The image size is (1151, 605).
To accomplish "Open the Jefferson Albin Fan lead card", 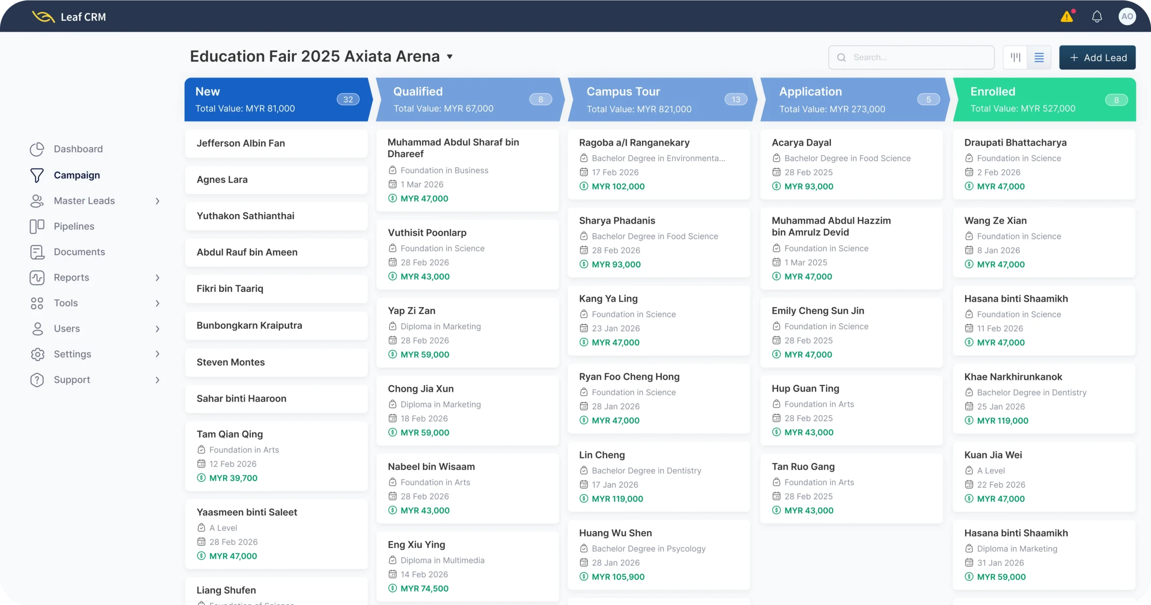I will point(276,143).
